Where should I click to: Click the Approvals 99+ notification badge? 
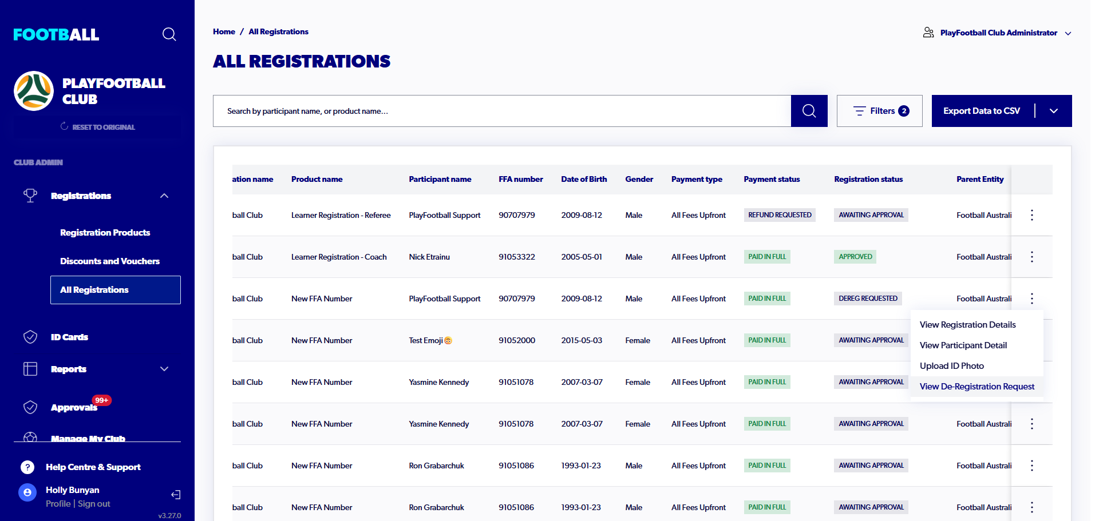tap(102, 400)
